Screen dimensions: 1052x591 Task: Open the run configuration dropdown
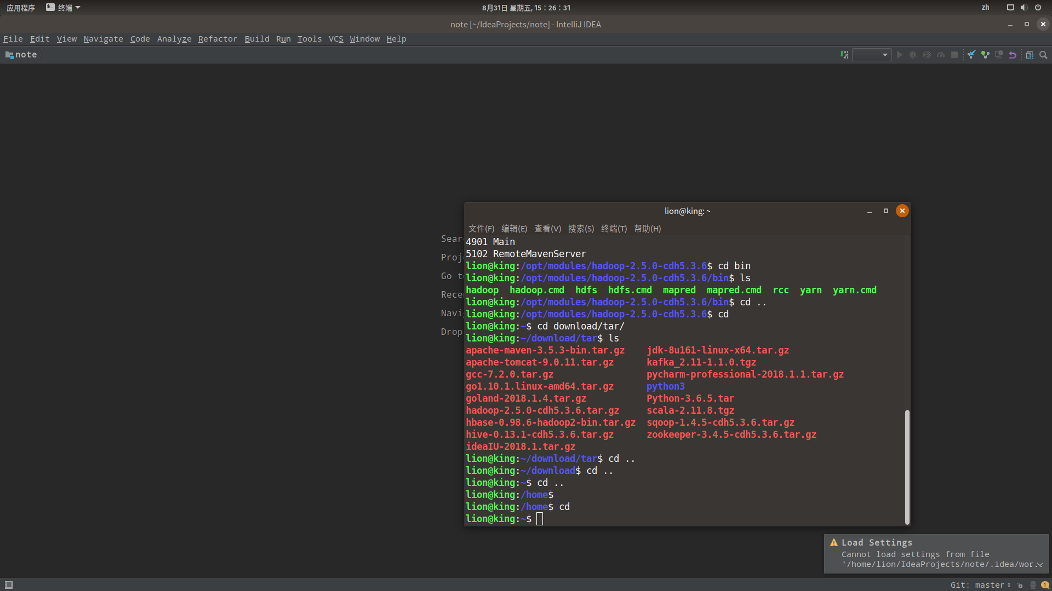tap(872, 55)
